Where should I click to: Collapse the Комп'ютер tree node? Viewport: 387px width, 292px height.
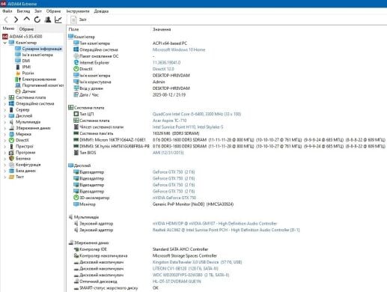(x=4, y=43)
